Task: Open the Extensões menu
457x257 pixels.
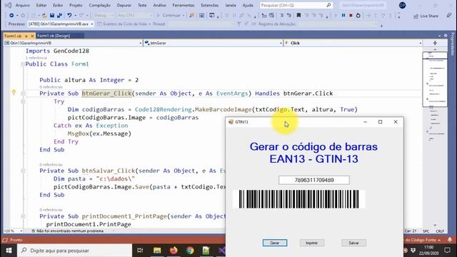Action: [209, 5]
